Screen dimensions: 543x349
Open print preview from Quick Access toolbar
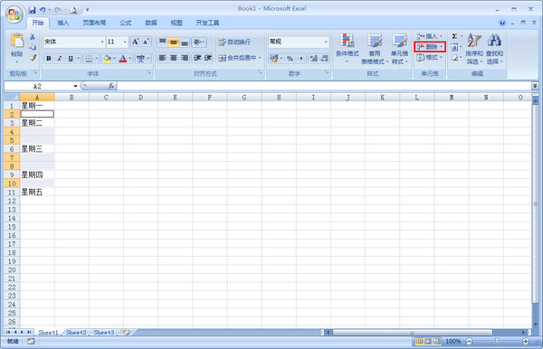73,10
